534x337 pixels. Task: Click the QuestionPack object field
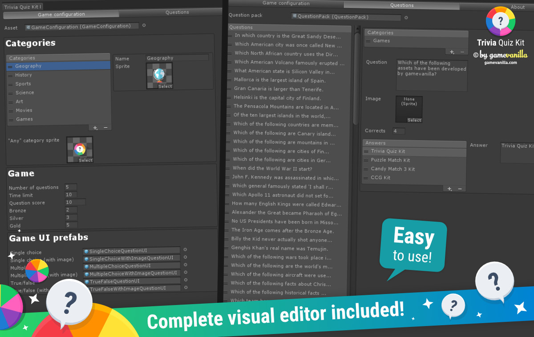coord(346,17)
